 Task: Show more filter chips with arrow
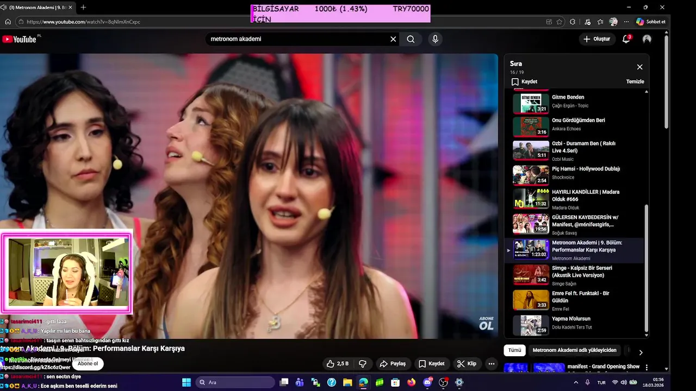coord(641,352)
